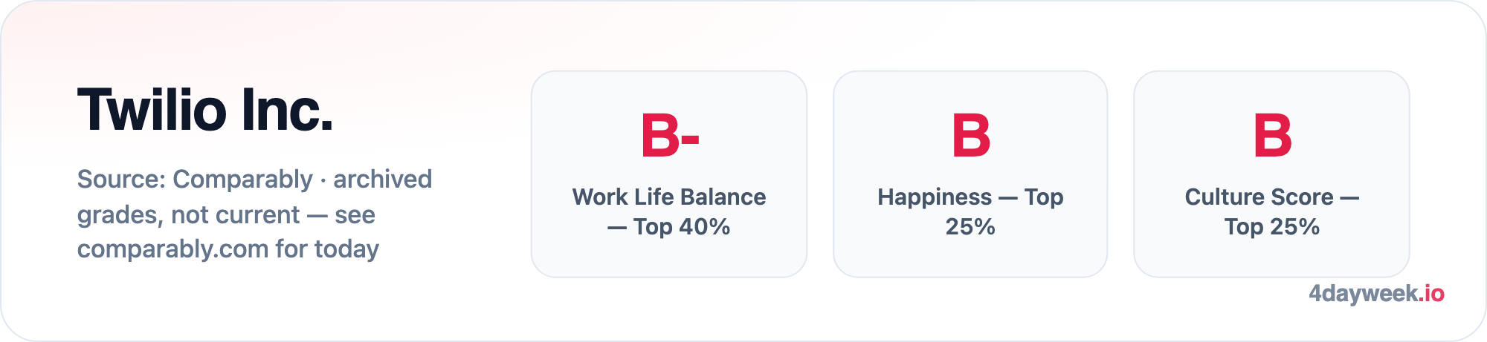Viewport: 1487px width, 342px height.
Task: Click the "Source: Comparably" text
Action: point(195,179)
